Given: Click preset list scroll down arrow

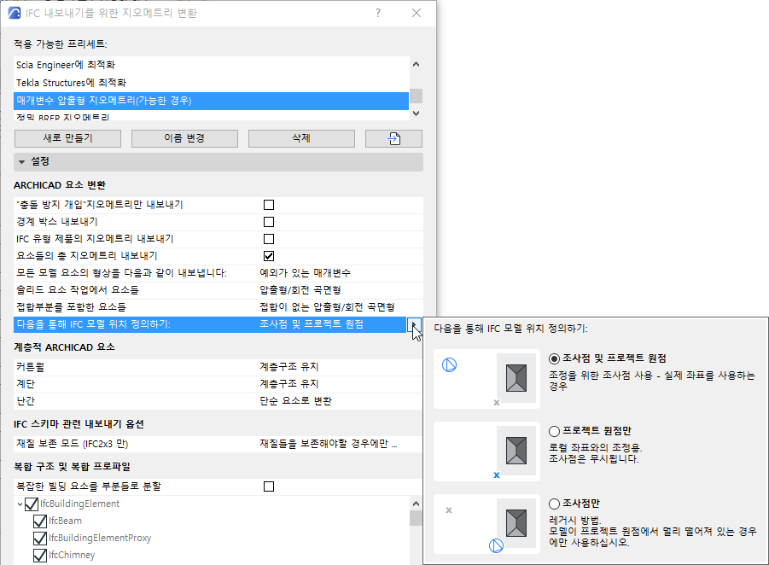Looking at the screenshot, I should click(416, 114).
